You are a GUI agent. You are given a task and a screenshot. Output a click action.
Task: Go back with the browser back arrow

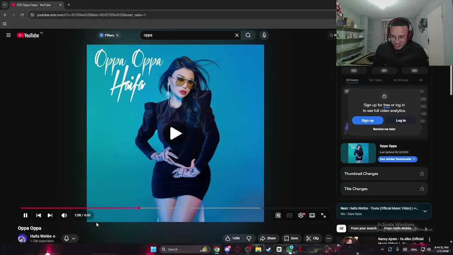(5, 15)
